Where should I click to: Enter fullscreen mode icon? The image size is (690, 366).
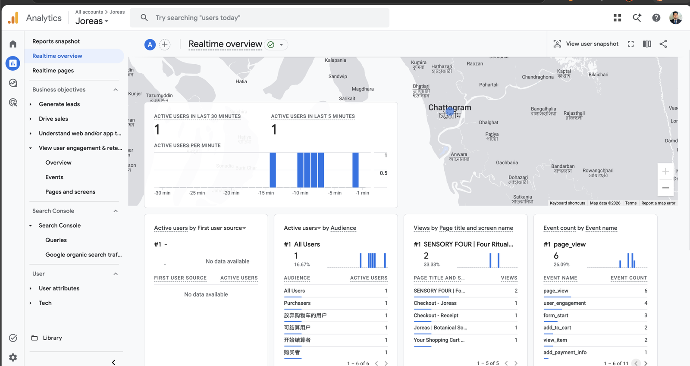click(x=631, y=44)
